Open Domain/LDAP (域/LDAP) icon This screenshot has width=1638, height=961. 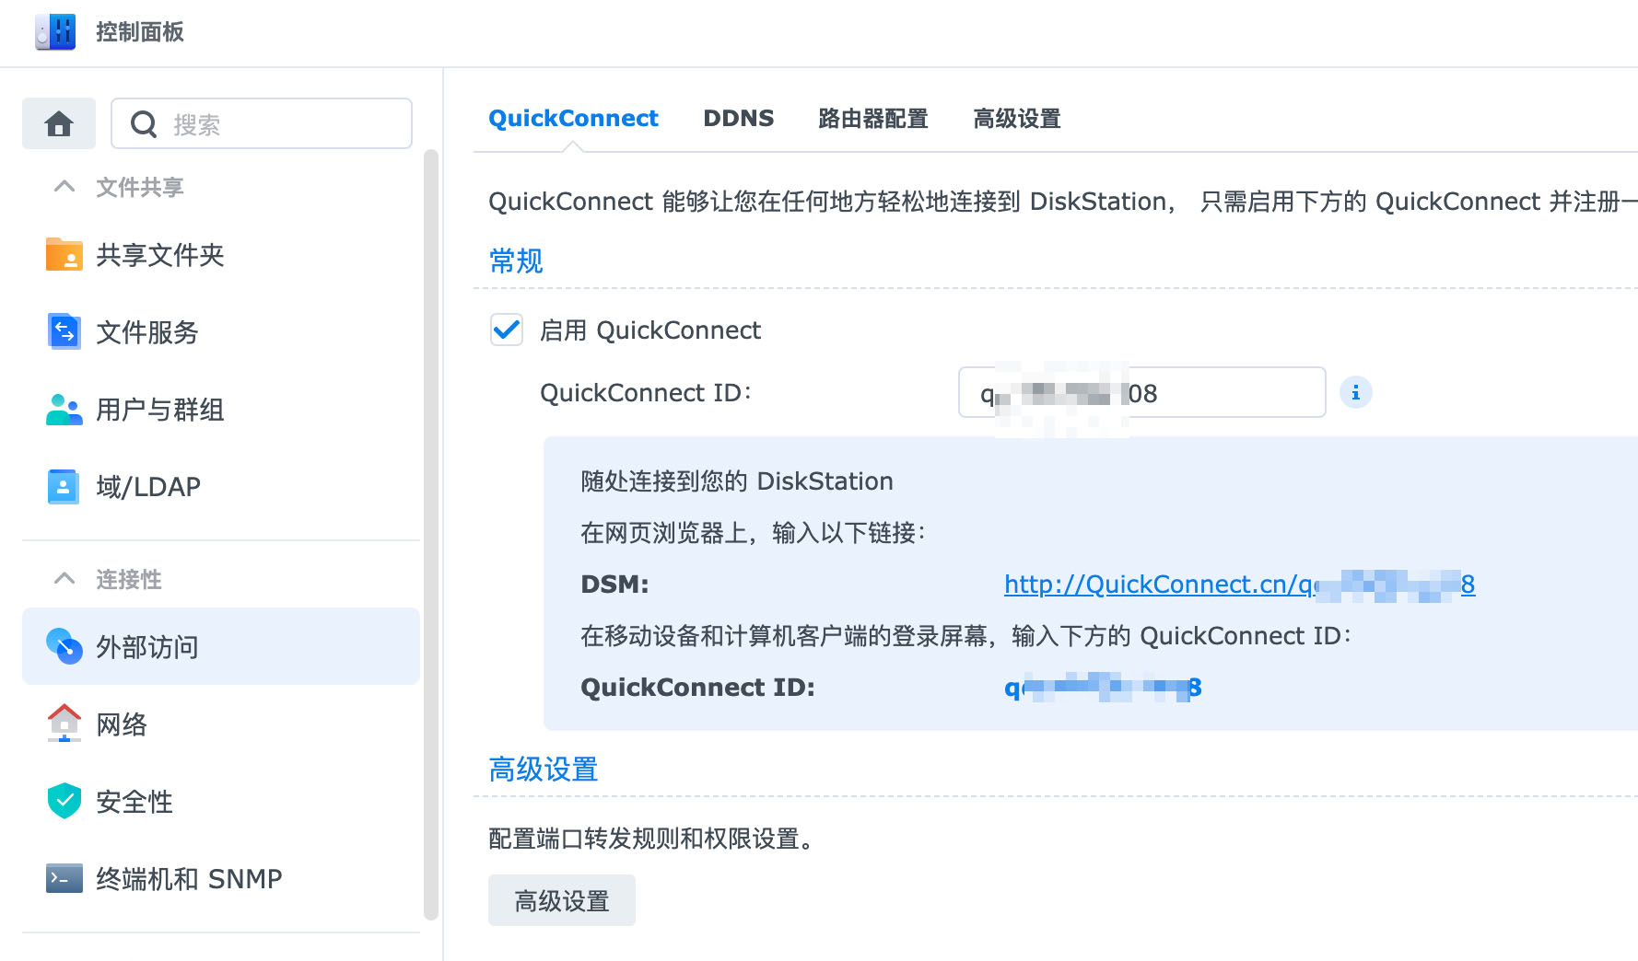click(x=64, y=487)
